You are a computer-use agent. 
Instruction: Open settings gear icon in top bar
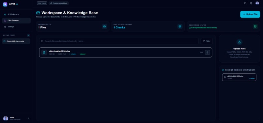[251, 3]
